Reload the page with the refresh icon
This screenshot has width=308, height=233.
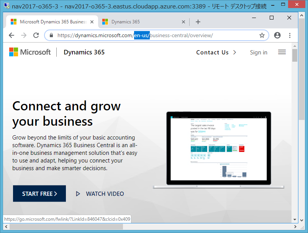tap(36, 35)
